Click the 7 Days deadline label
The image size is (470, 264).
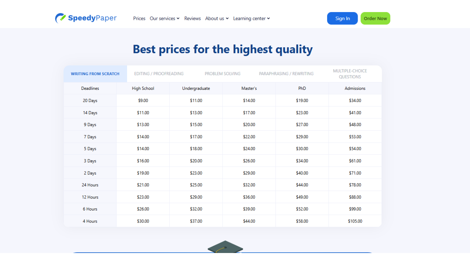[90, 137]
